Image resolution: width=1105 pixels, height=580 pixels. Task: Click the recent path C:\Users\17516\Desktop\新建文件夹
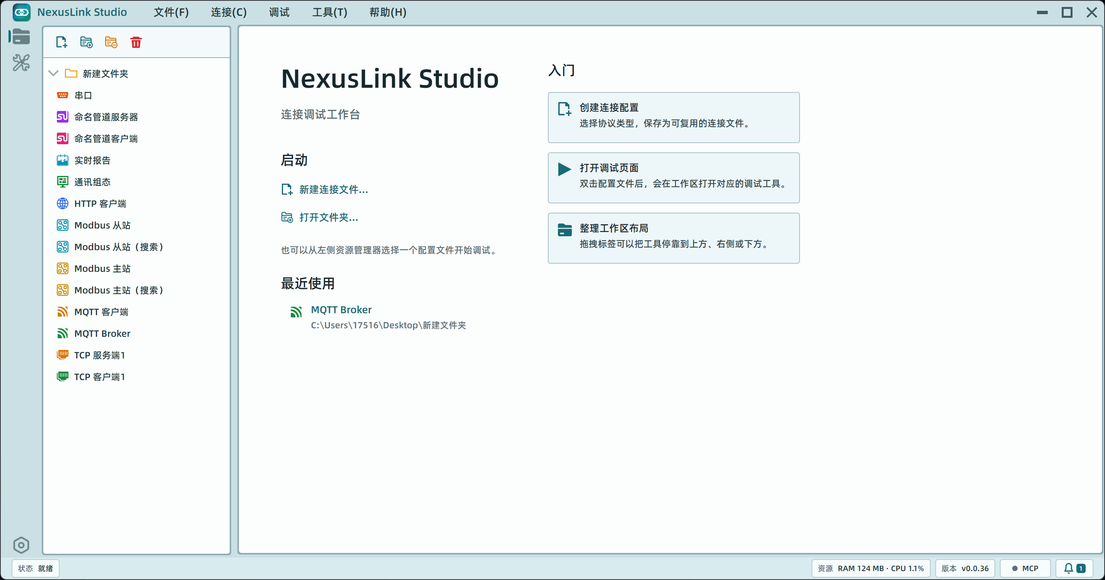[x=388, y=325]
